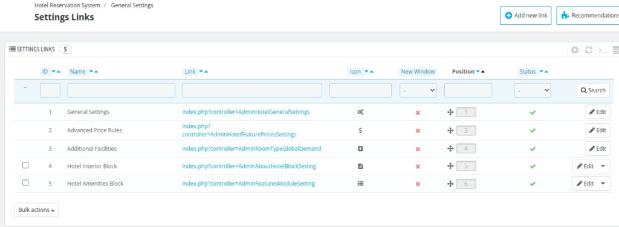Select the Hotel Amenities Block checkbox
The image size is (619, 227).
[x=25, y=183]
